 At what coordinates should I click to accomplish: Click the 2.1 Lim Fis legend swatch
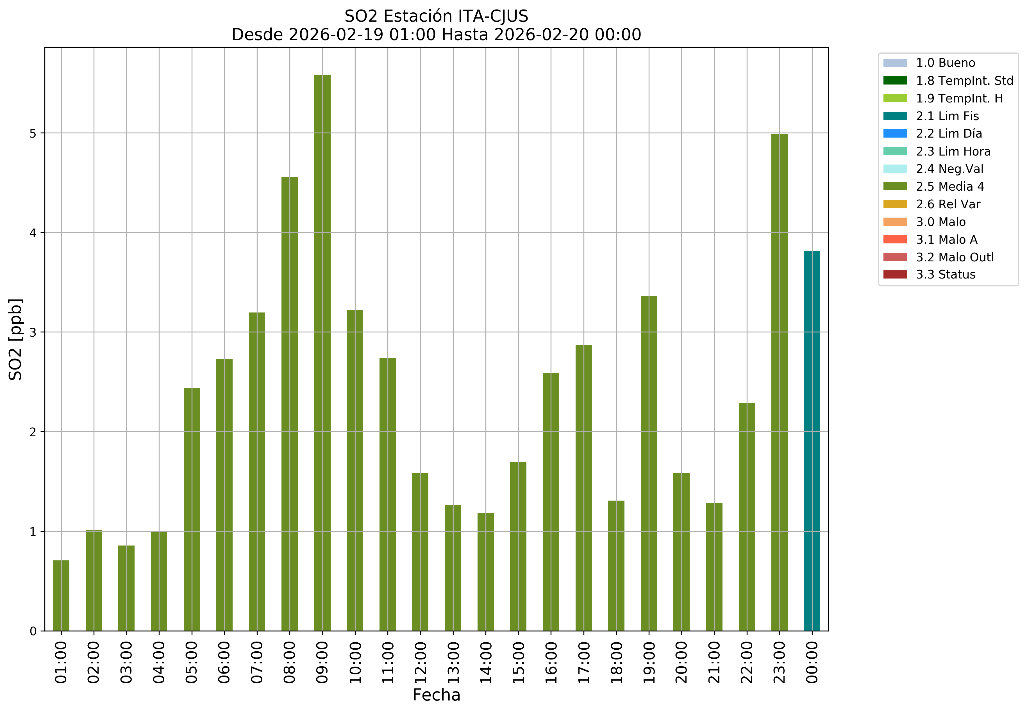tap(894, 116)
